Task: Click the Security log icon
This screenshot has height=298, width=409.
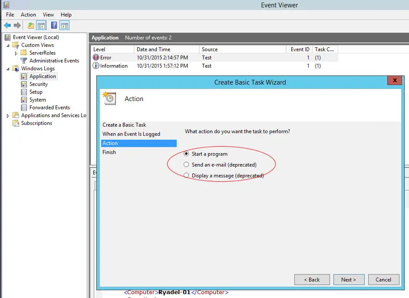Action: coord(24,84)
